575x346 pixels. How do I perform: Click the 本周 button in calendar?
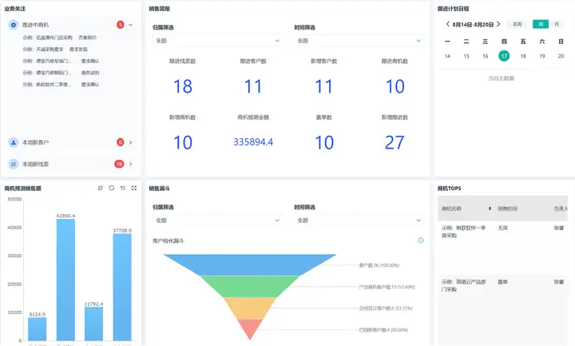[517, 24]
